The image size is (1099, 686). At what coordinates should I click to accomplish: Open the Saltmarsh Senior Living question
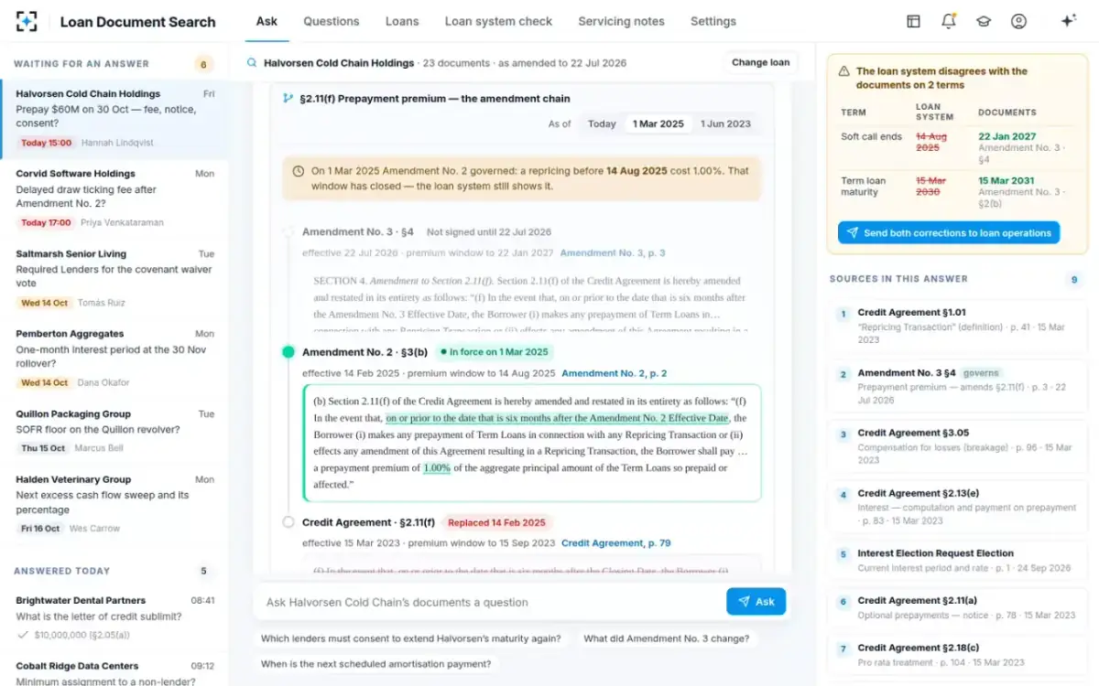(114, 277)
